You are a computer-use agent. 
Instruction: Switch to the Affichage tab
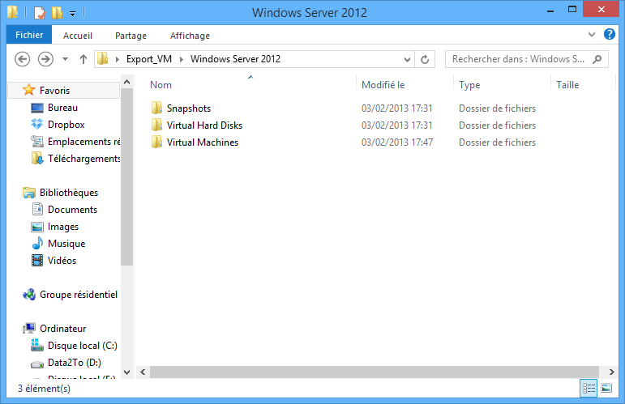190,36
